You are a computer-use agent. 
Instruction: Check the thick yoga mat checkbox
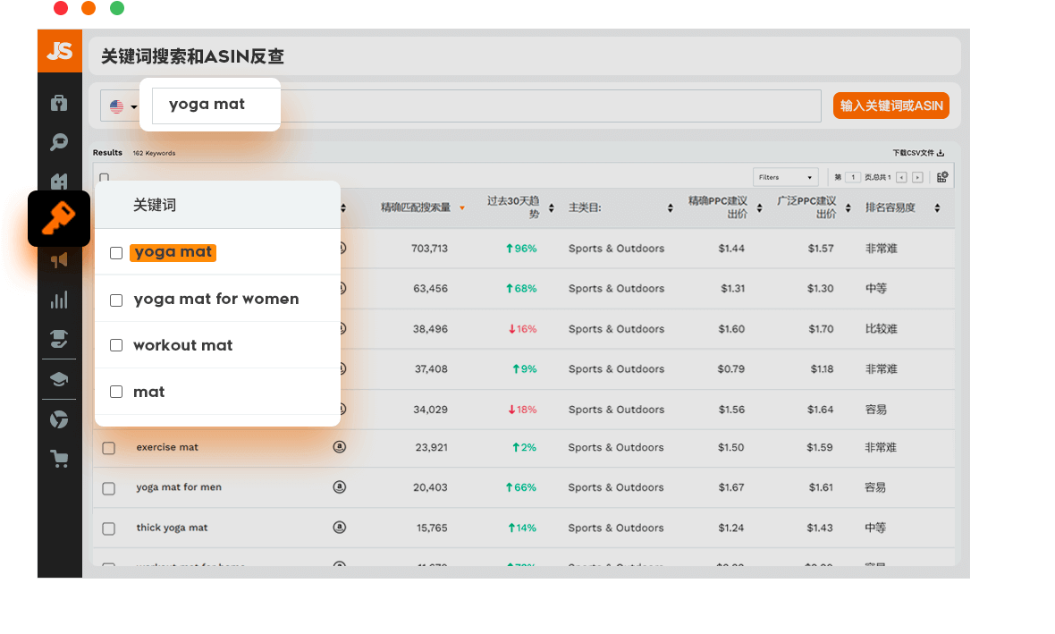click(109, 529)
